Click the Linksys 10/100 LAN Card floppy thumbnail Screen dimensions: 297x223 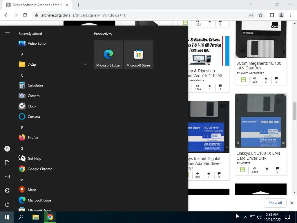261,121
